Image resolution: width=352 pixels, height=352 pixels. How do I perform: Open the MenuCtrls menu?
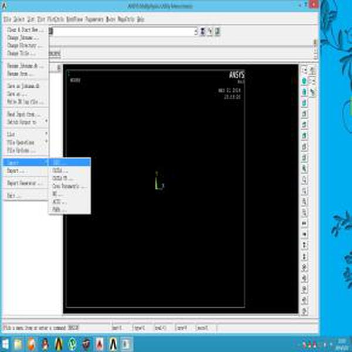(126, 20)
